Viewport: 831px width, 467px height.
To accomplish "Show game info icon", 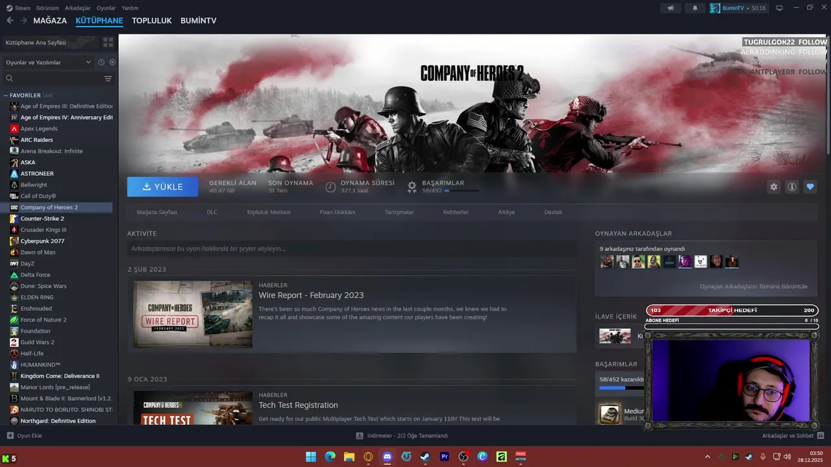I will 791,187.
